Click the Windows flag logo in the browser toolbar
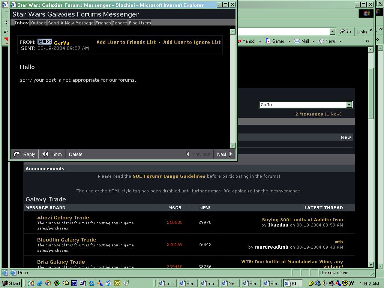 [366, 13]
